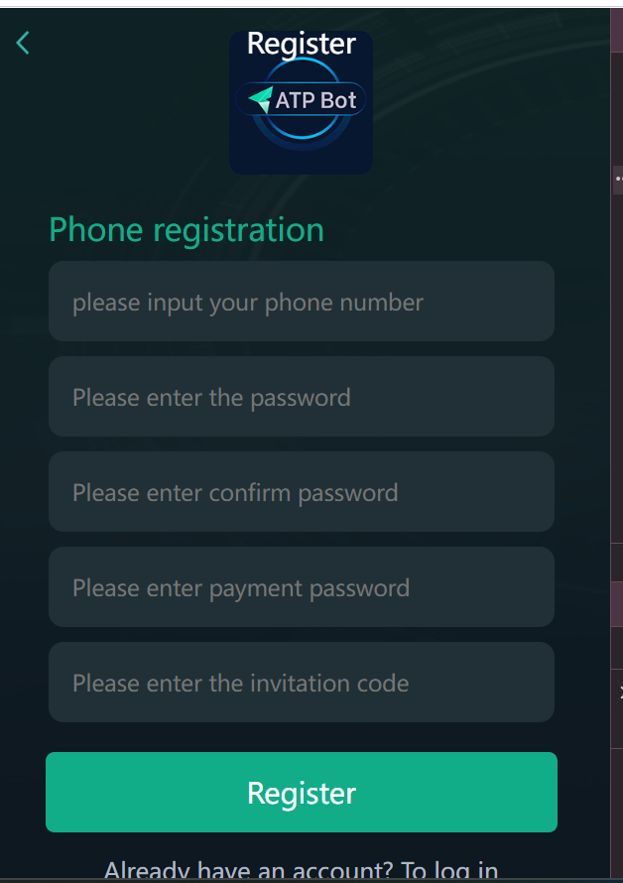The image size is (623, 883).
Task: Click the Phone registration heading
Action: tap(187, 230)
